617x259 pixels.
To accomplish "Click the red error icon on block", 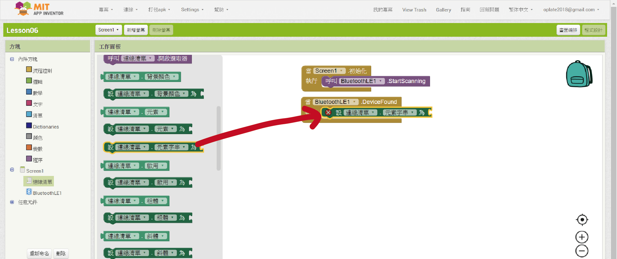I will pyautogui.click(x=328, y=112).
